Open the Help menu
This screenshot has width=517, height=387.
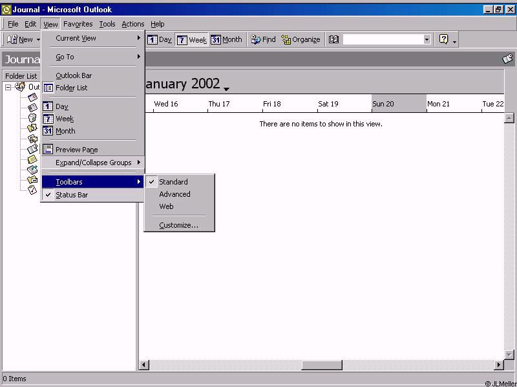pos(157,24)
